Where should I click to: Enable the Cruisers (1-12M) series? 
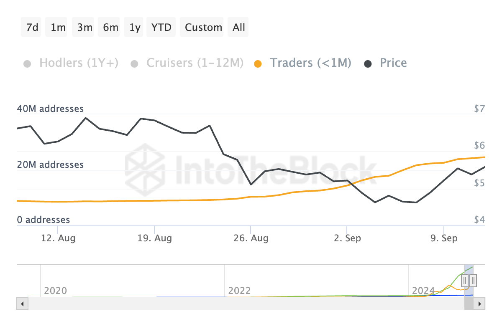click(x=195, y=63)
